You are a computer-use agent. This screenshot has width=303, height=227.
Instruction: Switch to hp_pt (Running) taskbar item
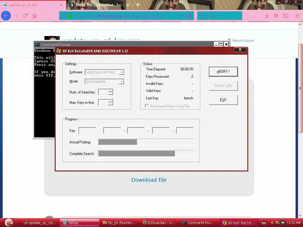[119, 223]
